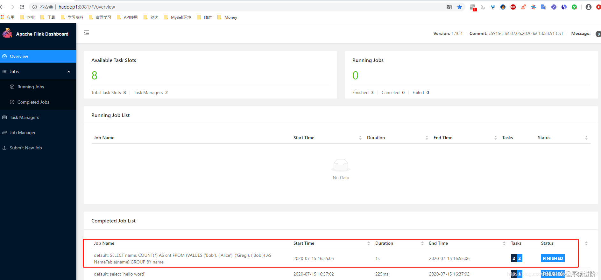The image size is (601, 280).
Task: Click the not-secure site info icon
Action: pyautogui.click(x=34, y=7)
